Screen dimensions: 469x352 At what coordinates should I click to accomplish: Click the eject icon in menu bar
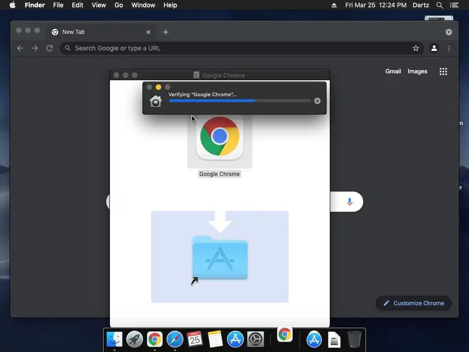coord(334,5)
